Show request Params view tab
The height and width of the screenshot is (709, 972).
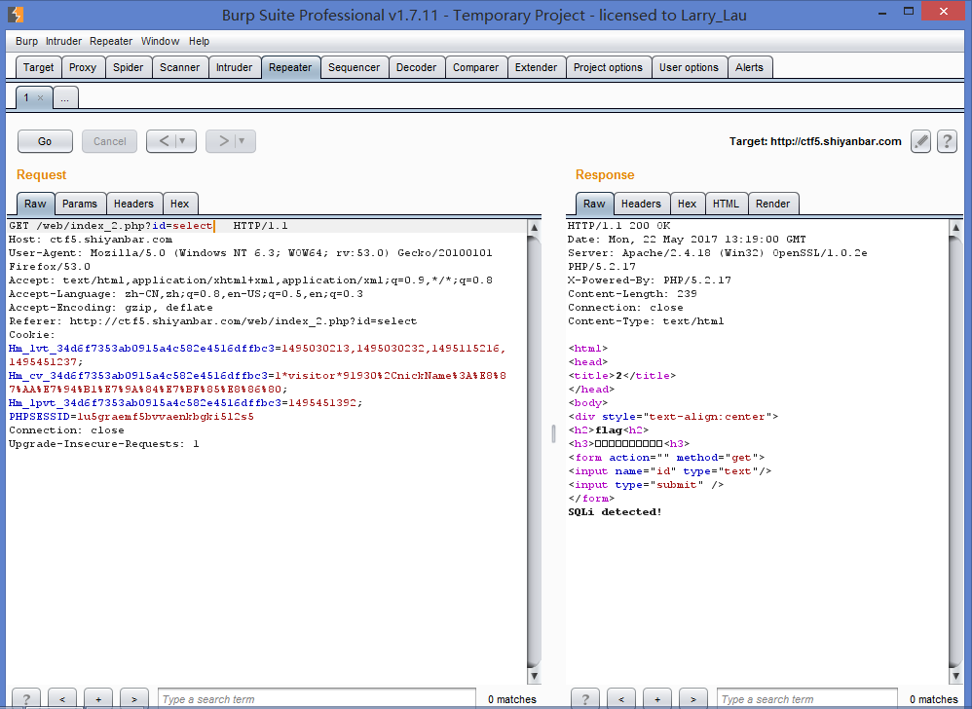click(80, 204)
